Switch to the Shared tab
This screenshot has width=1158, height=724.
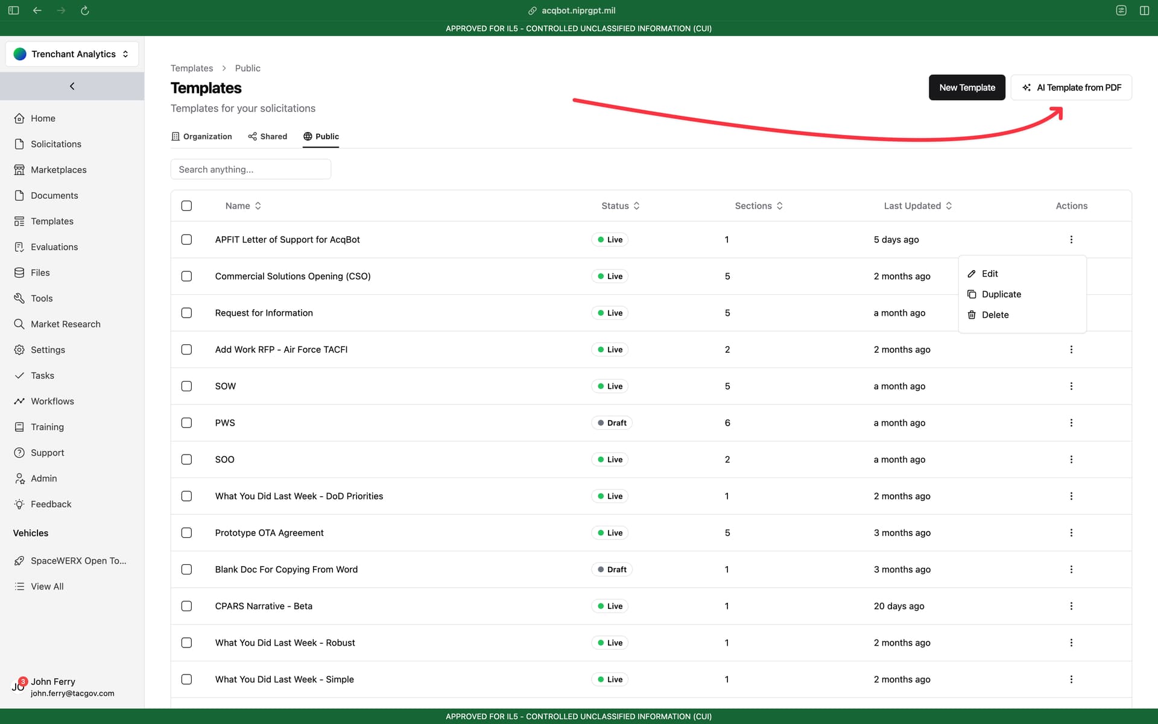coord(267,137)
